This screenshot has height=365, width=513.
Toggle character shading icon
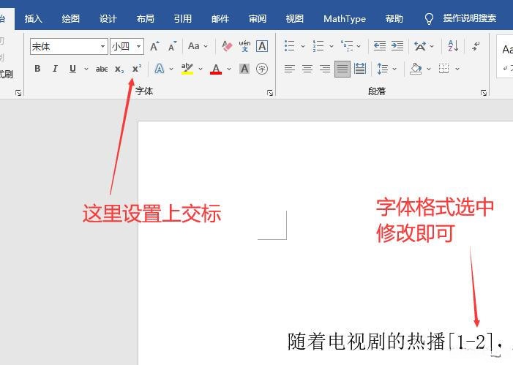coord(244,69)
